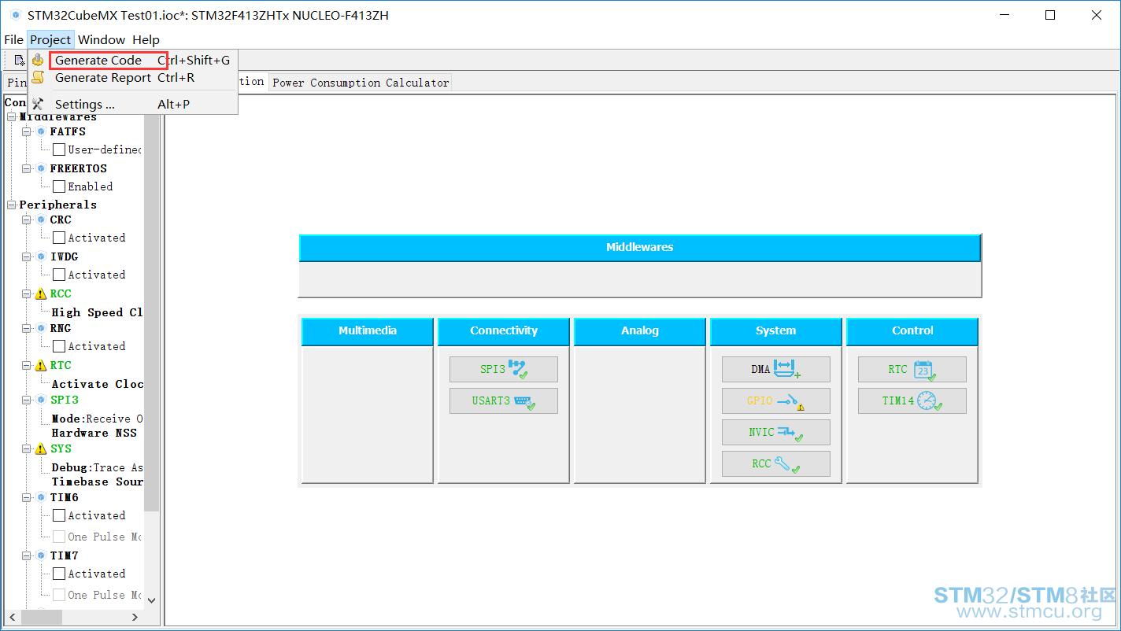
Task: Collapse the RNG tree node
Action: (26, 328)
